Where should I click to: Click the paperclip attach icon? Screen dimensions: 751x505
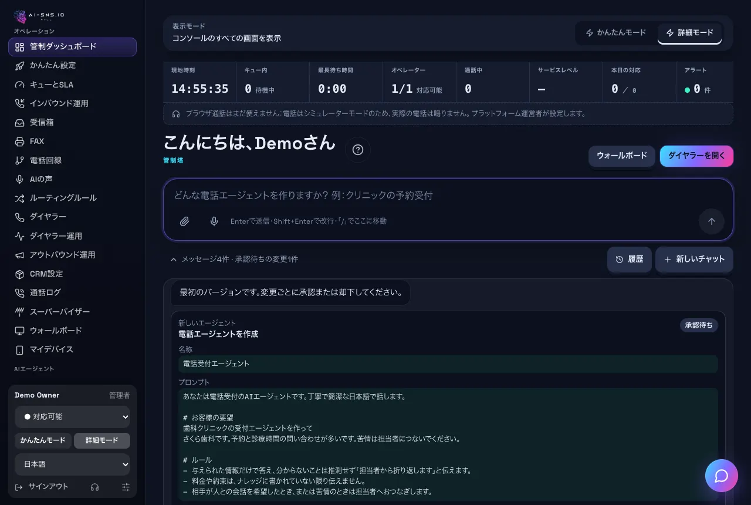184,221
